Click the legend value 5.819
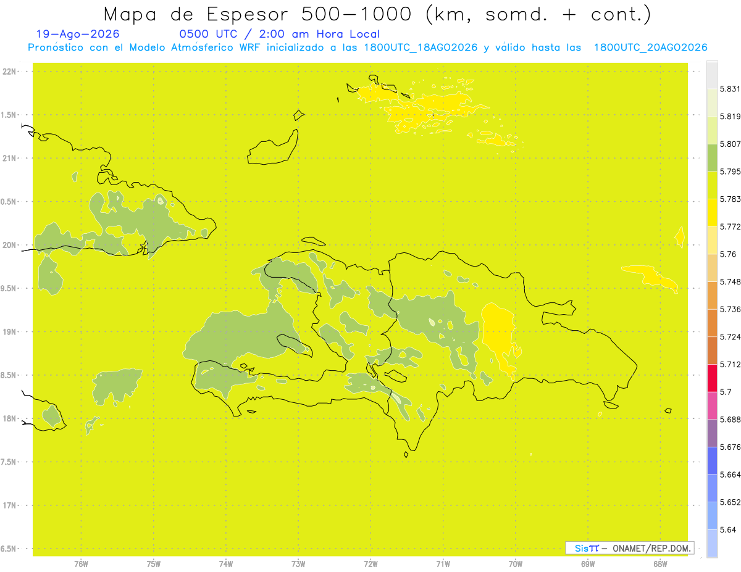Viewport: 741px width, 572px height. (731, 117)
